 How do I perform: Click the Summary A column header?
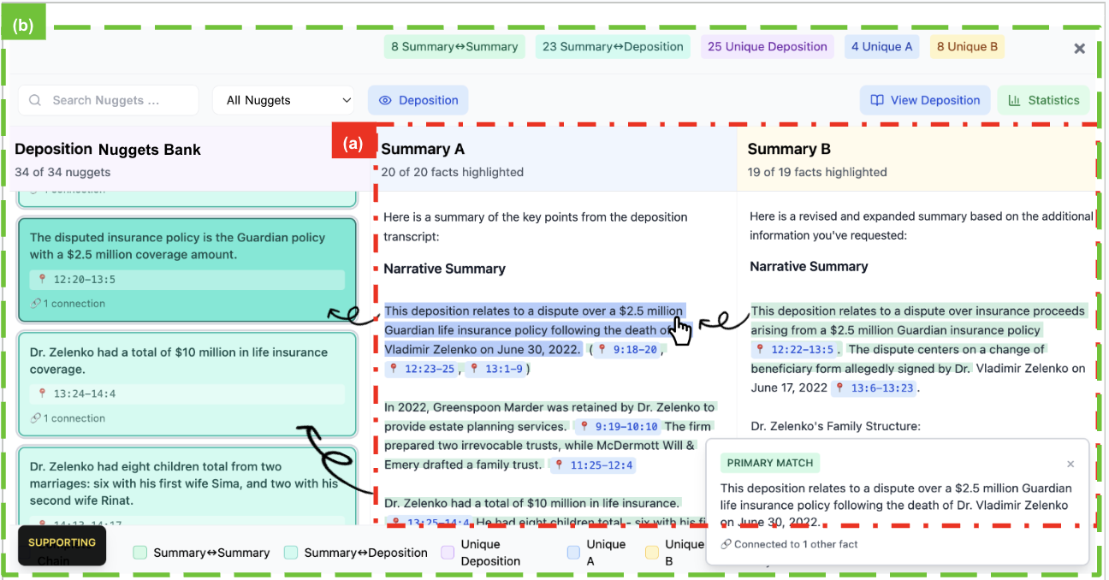(x=554, y=159)
